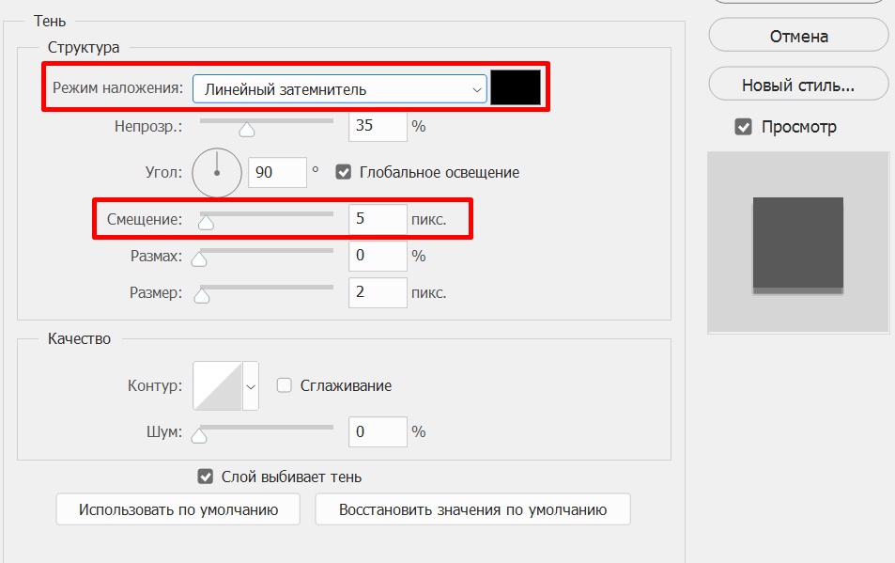Toggle the Просмотр preview checkbox
Viewport: 895px width, 563px height.
point(743,127)
